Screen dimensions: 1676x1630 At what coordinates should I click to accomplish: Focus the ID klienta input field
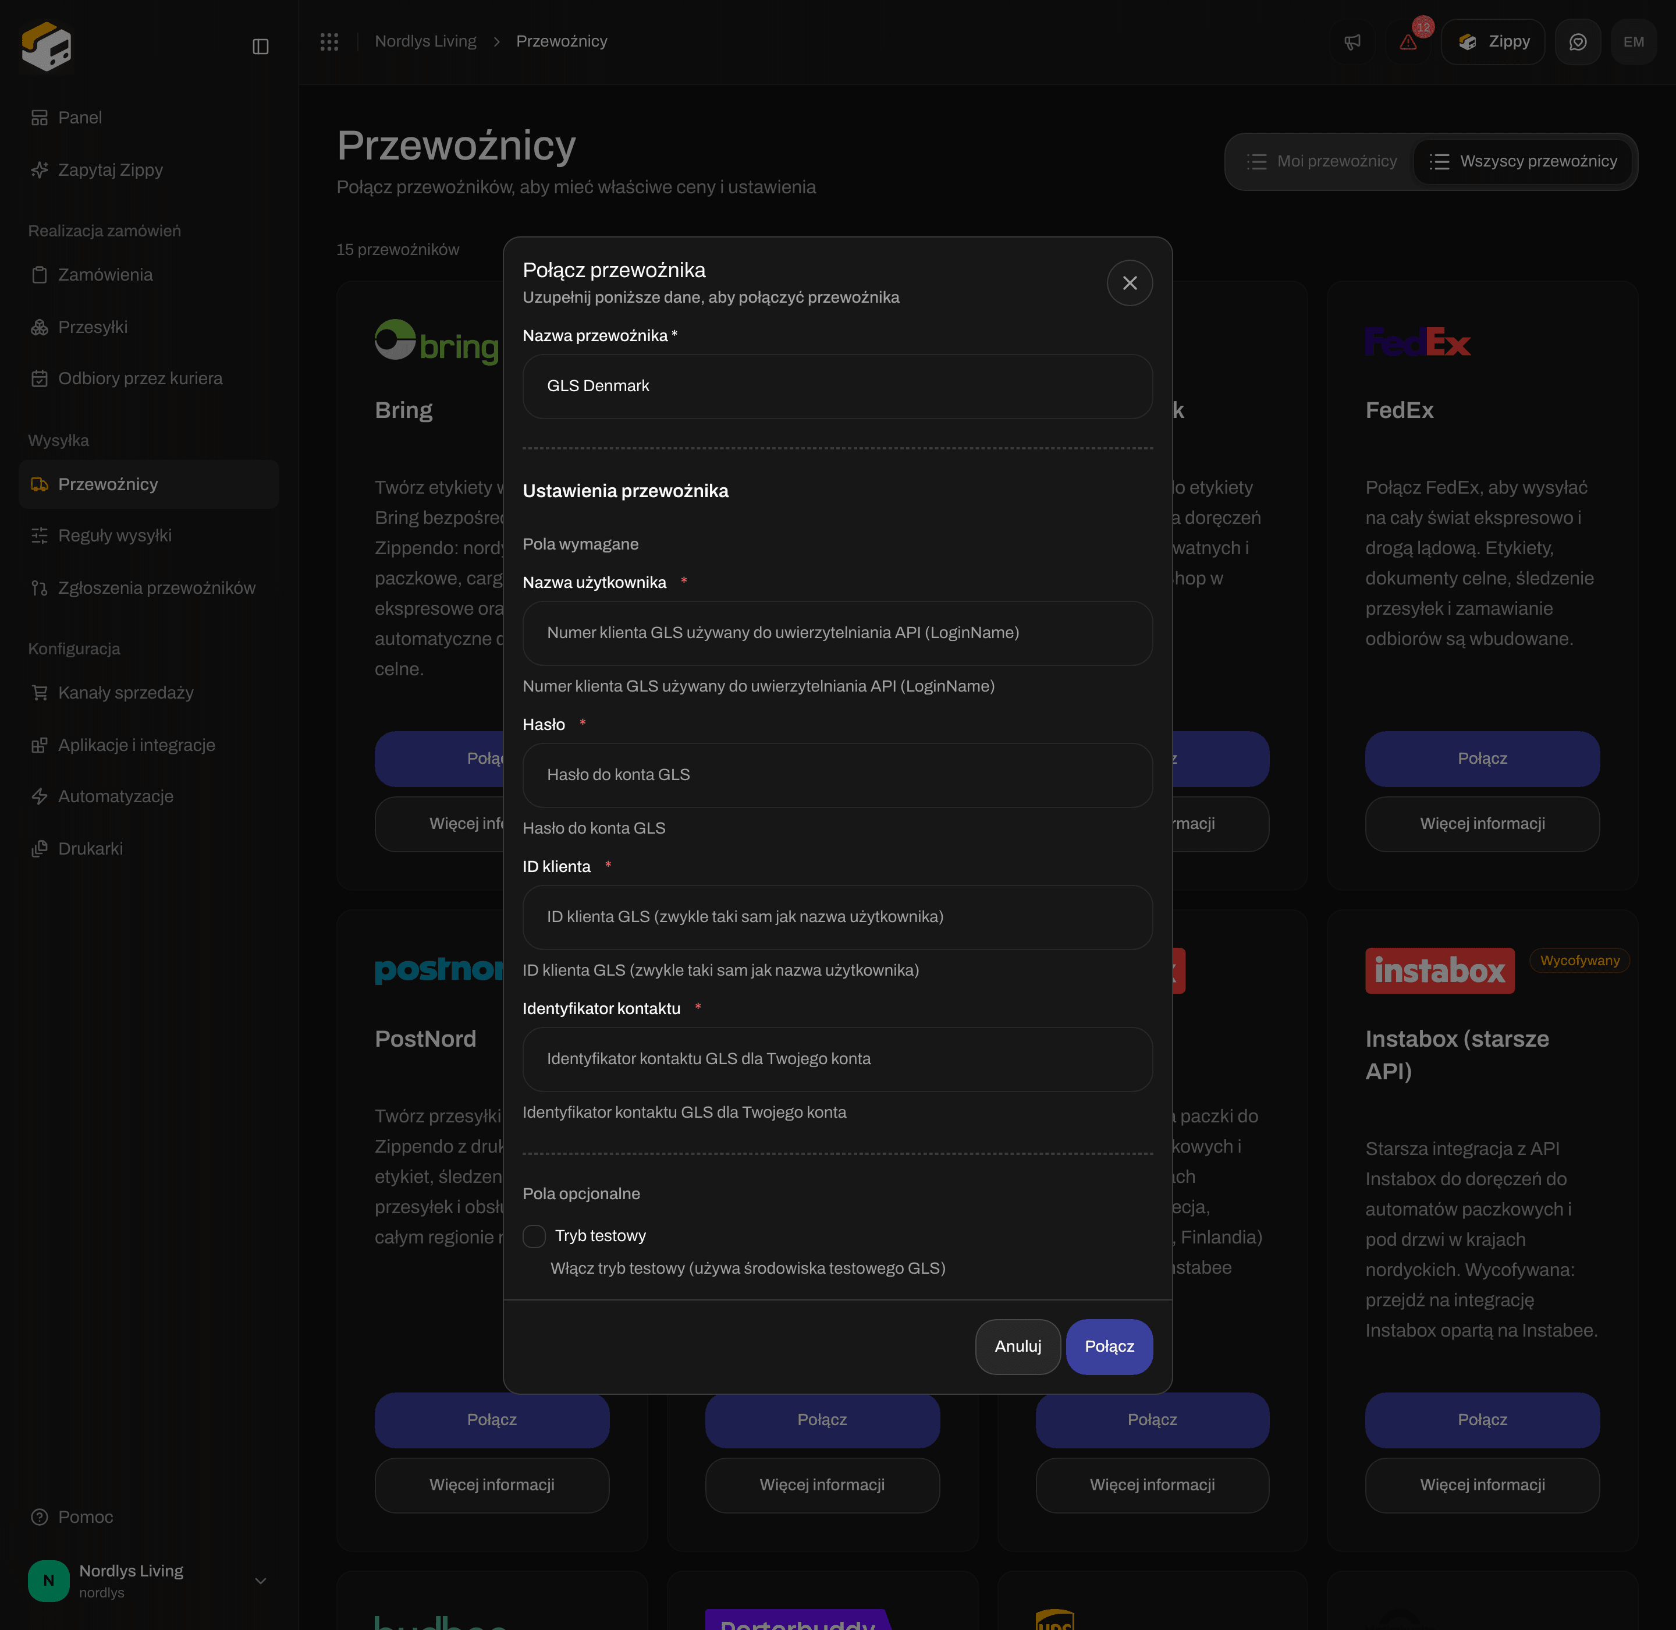[838, 917]
